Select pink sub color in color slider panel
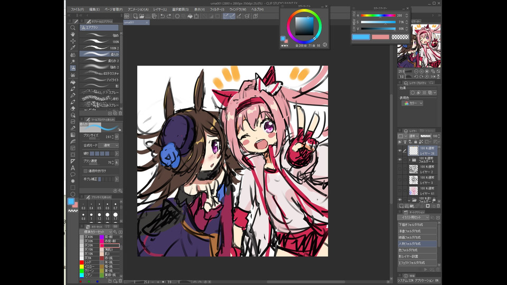The image size is (507, 285). tap(380, 37)
